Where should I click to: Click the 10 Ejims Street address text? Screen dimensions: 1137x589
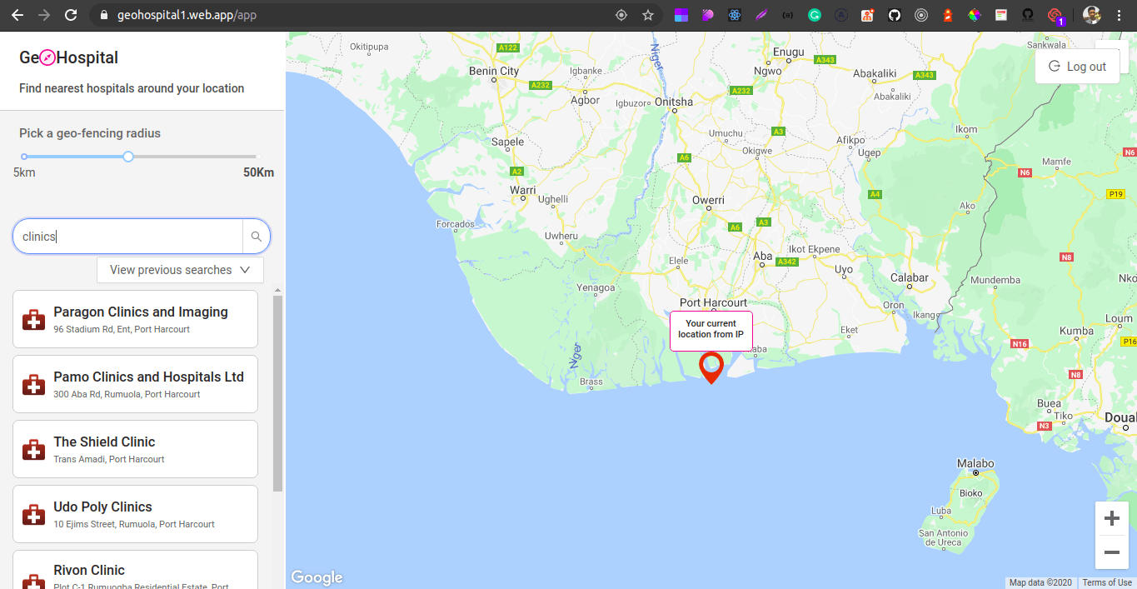coord(134,524)
